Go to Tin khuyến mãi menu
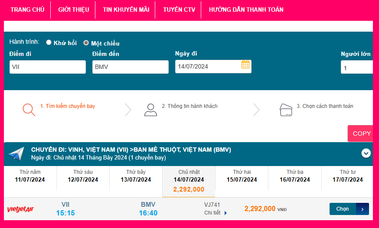 (126, 10)
